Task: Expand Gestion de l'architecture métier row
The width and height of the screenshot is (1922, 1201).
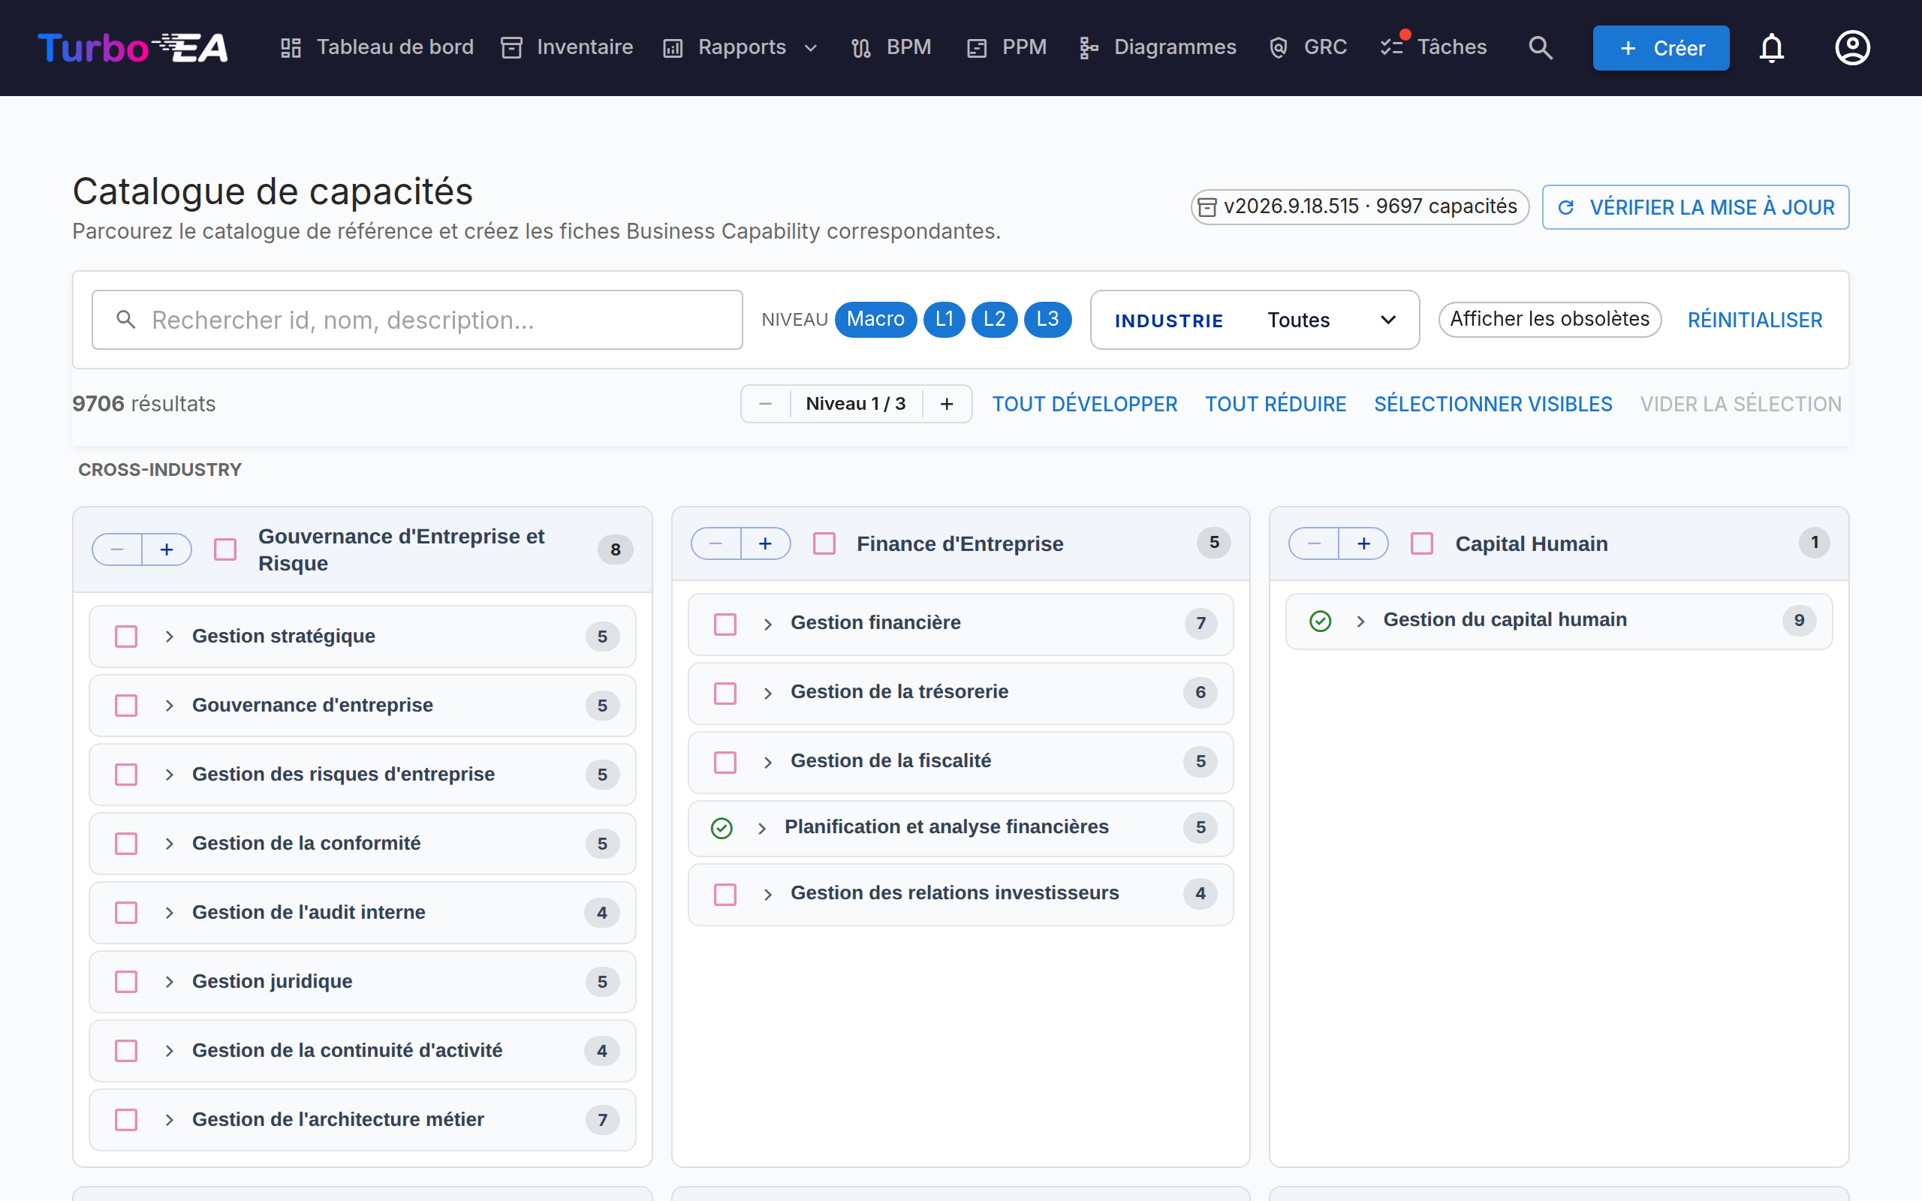Action: click(x=169, y=1120)
